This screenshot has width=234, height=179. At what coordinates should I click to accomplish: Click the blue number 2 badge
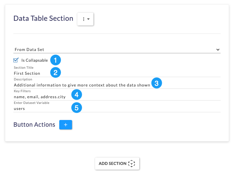pos(56,72)
